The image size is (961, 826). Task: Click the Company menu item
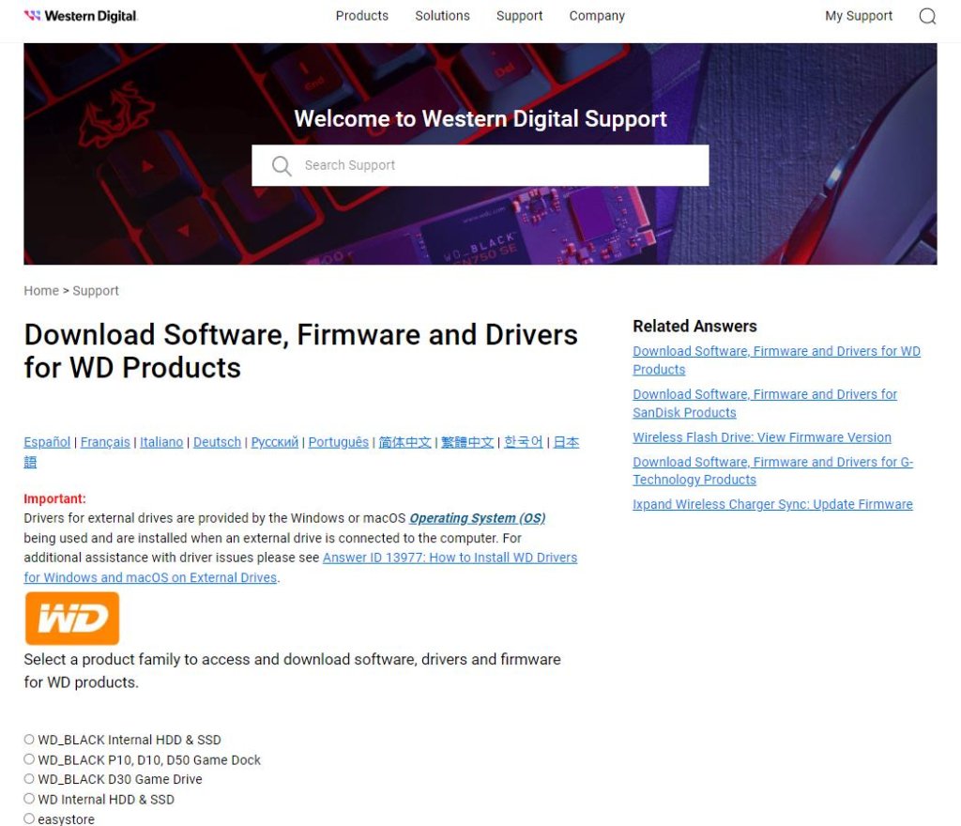click(x=597, y=16)
